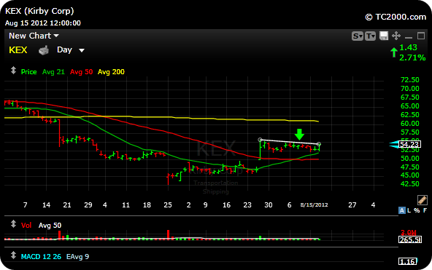This screenshot has width=432, height=270.
Task: Click the left handle of the white trendline
Action: (260, 140)
